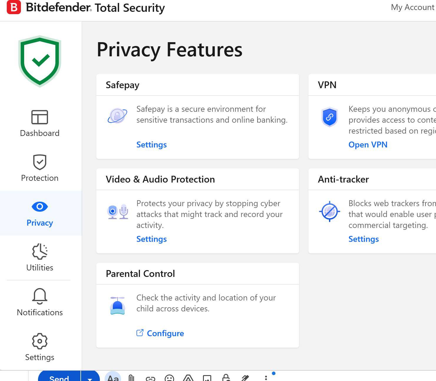436x381 pixels.
Task: Click the Send button
Action: (59, 378)
